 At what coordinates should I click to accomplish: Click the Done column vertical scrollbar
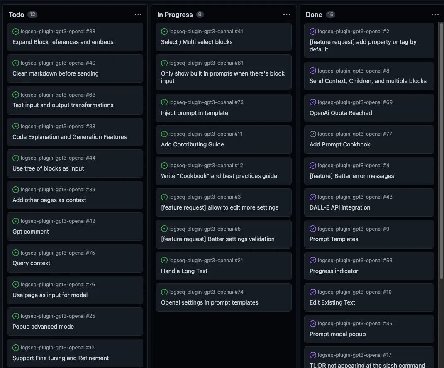(x=441, y=149)
